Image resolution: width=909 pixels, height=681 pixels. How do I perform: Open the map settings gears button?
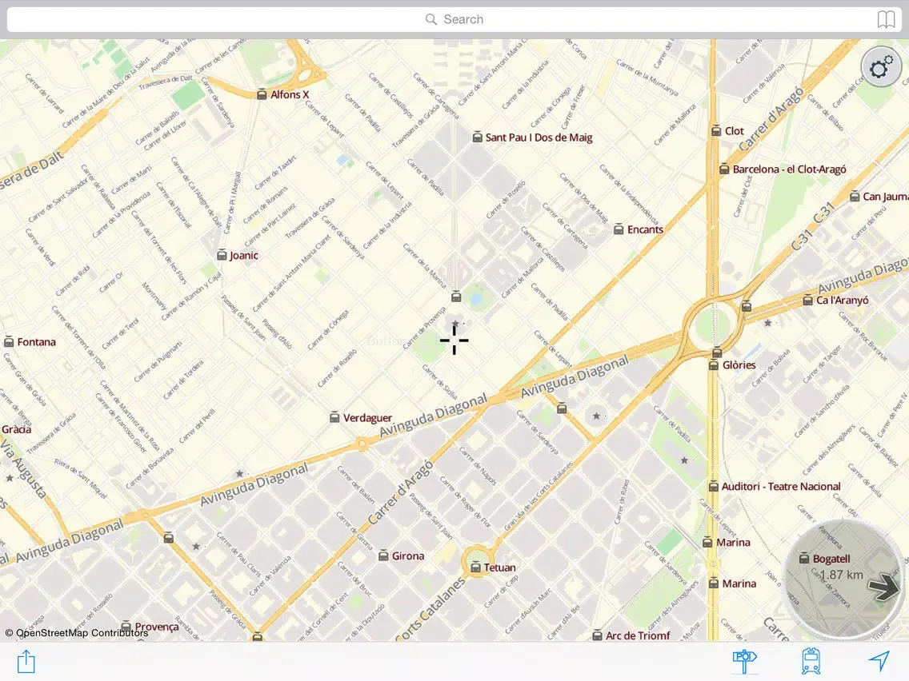pyautogui.click(x=881, y=68)
